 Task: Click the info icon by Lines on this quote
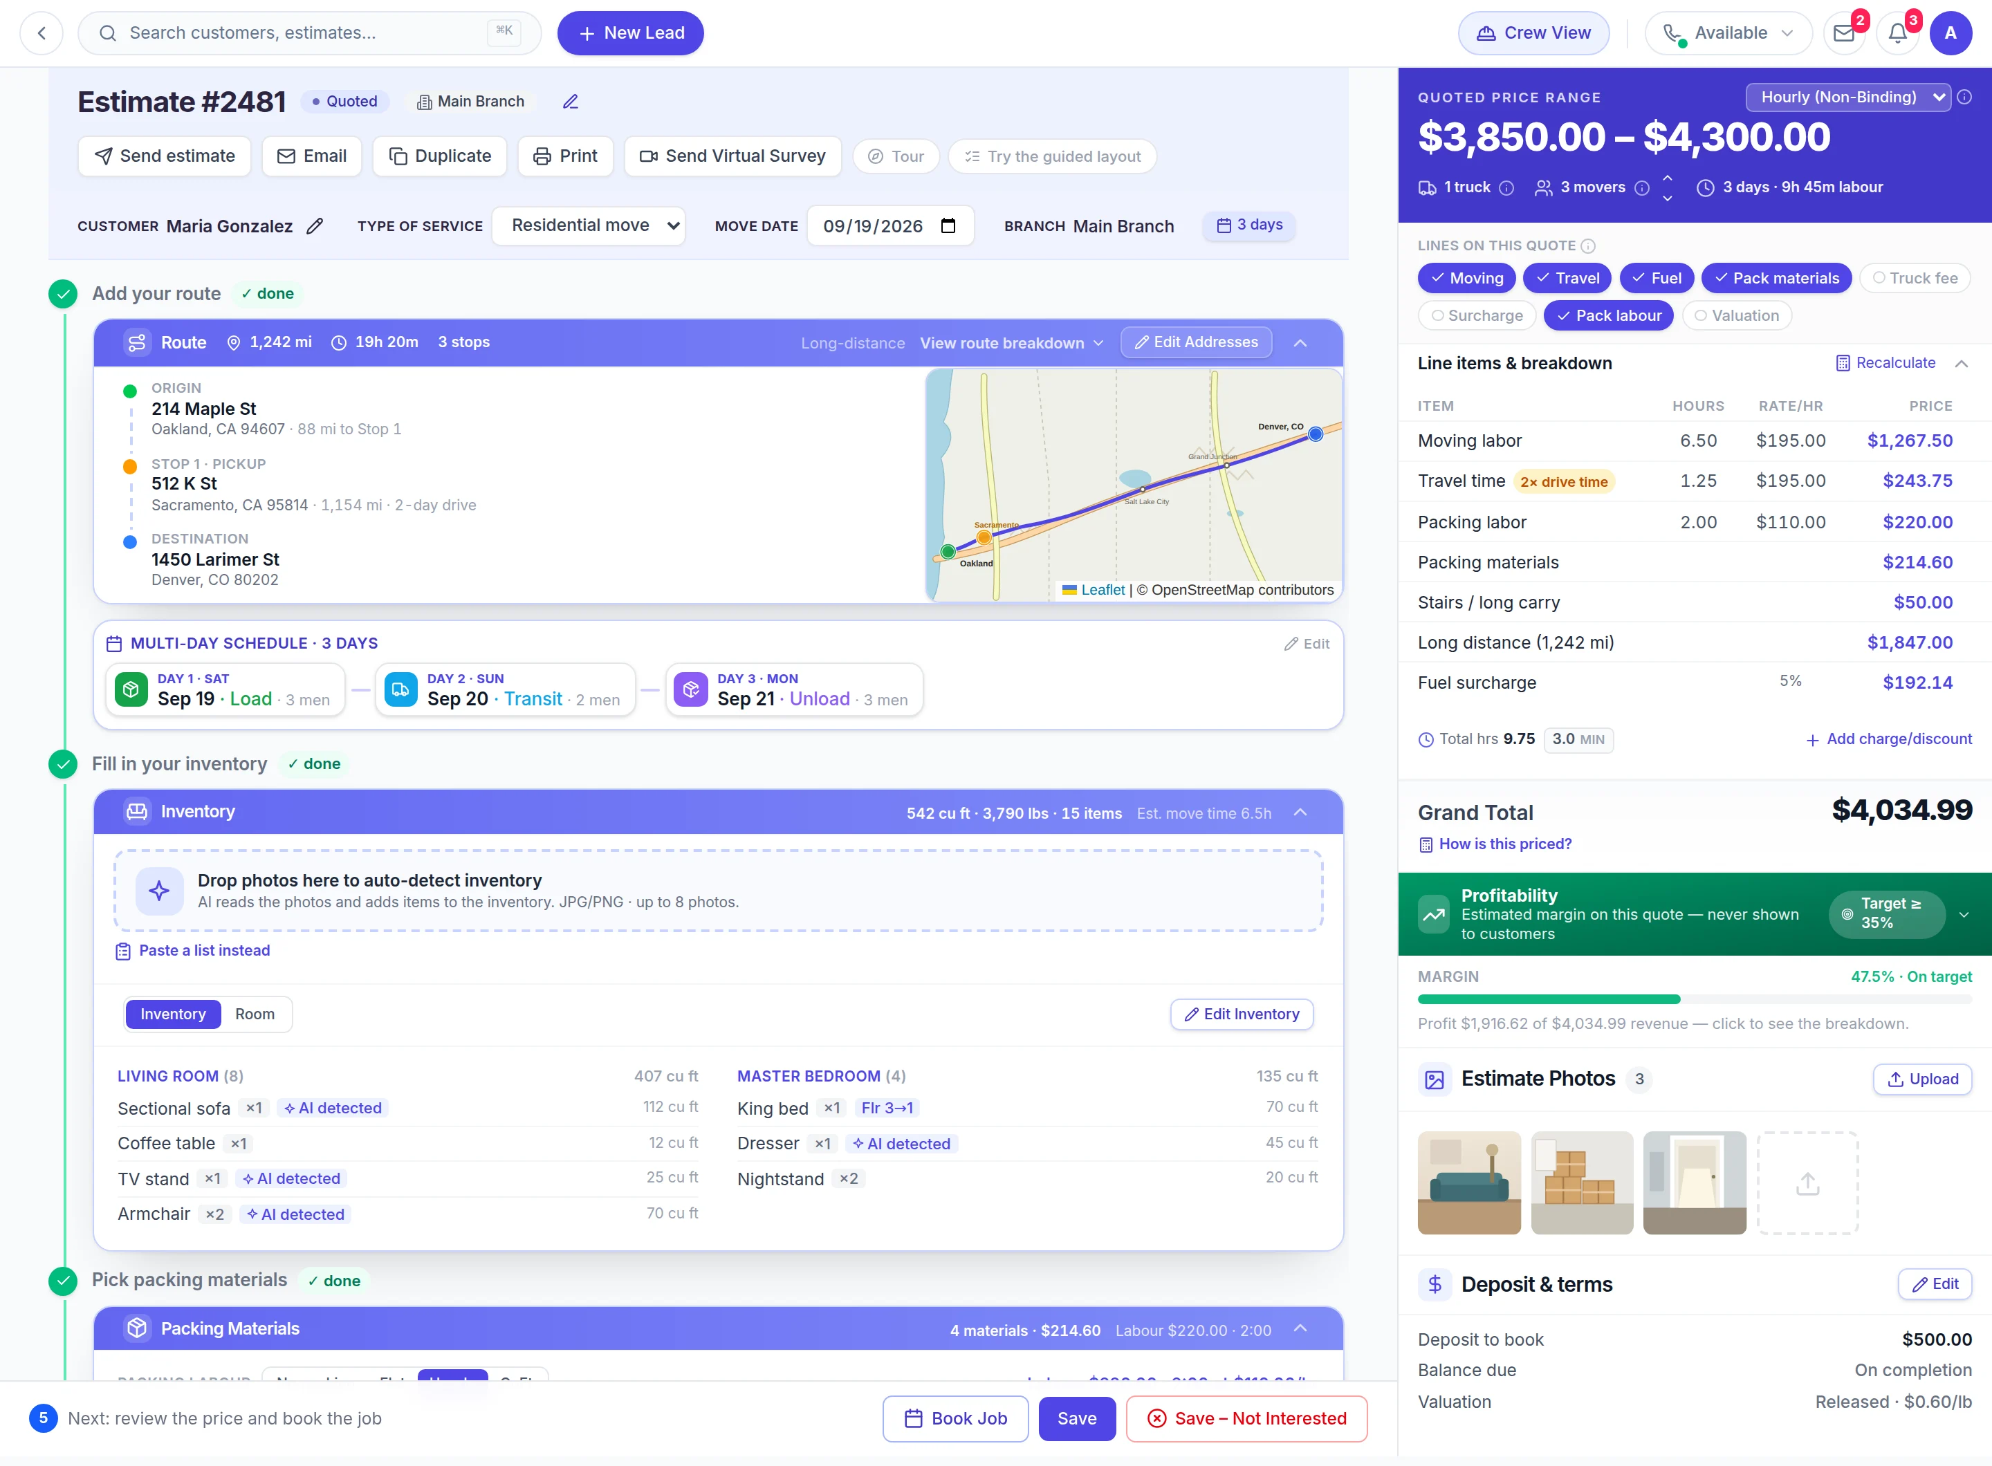pyautogui.click(x=1588, y=245)
